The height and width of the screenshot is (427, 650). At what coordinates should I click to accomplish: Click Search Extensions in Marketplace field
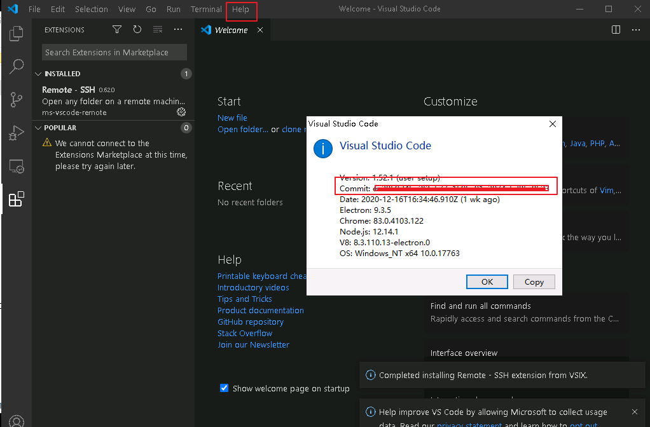pos(114,52)
